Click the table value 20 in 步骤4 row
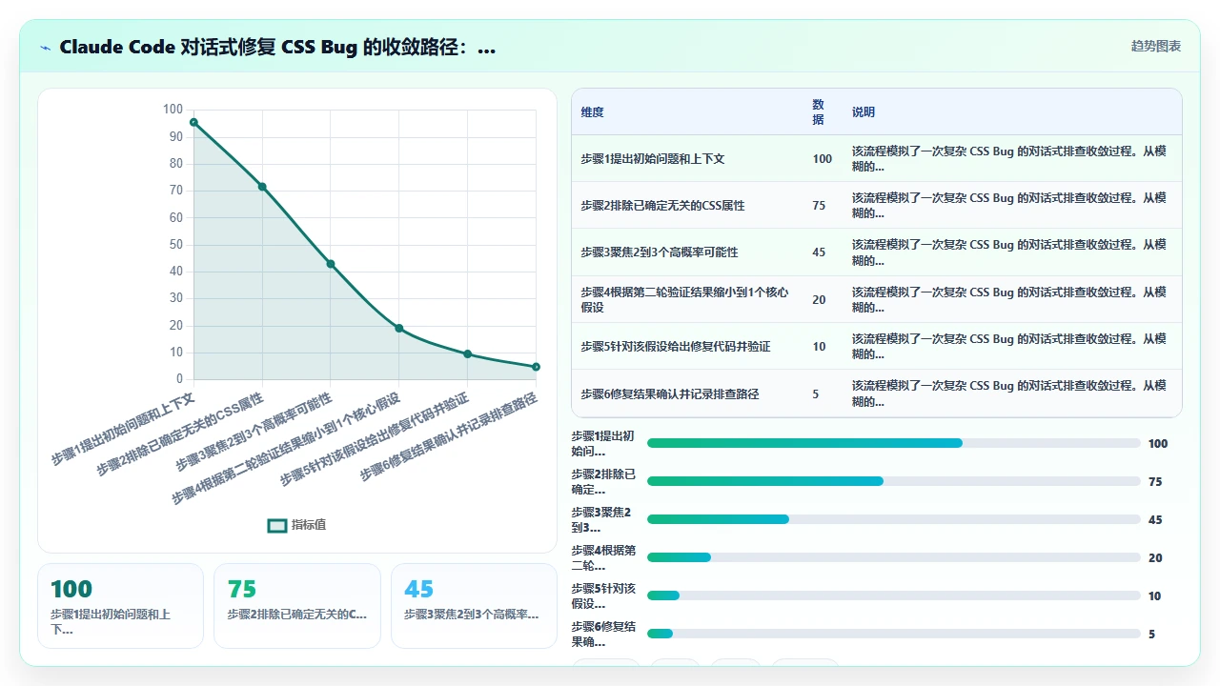Screen dimensions: 1220x686 pos(819,299)
